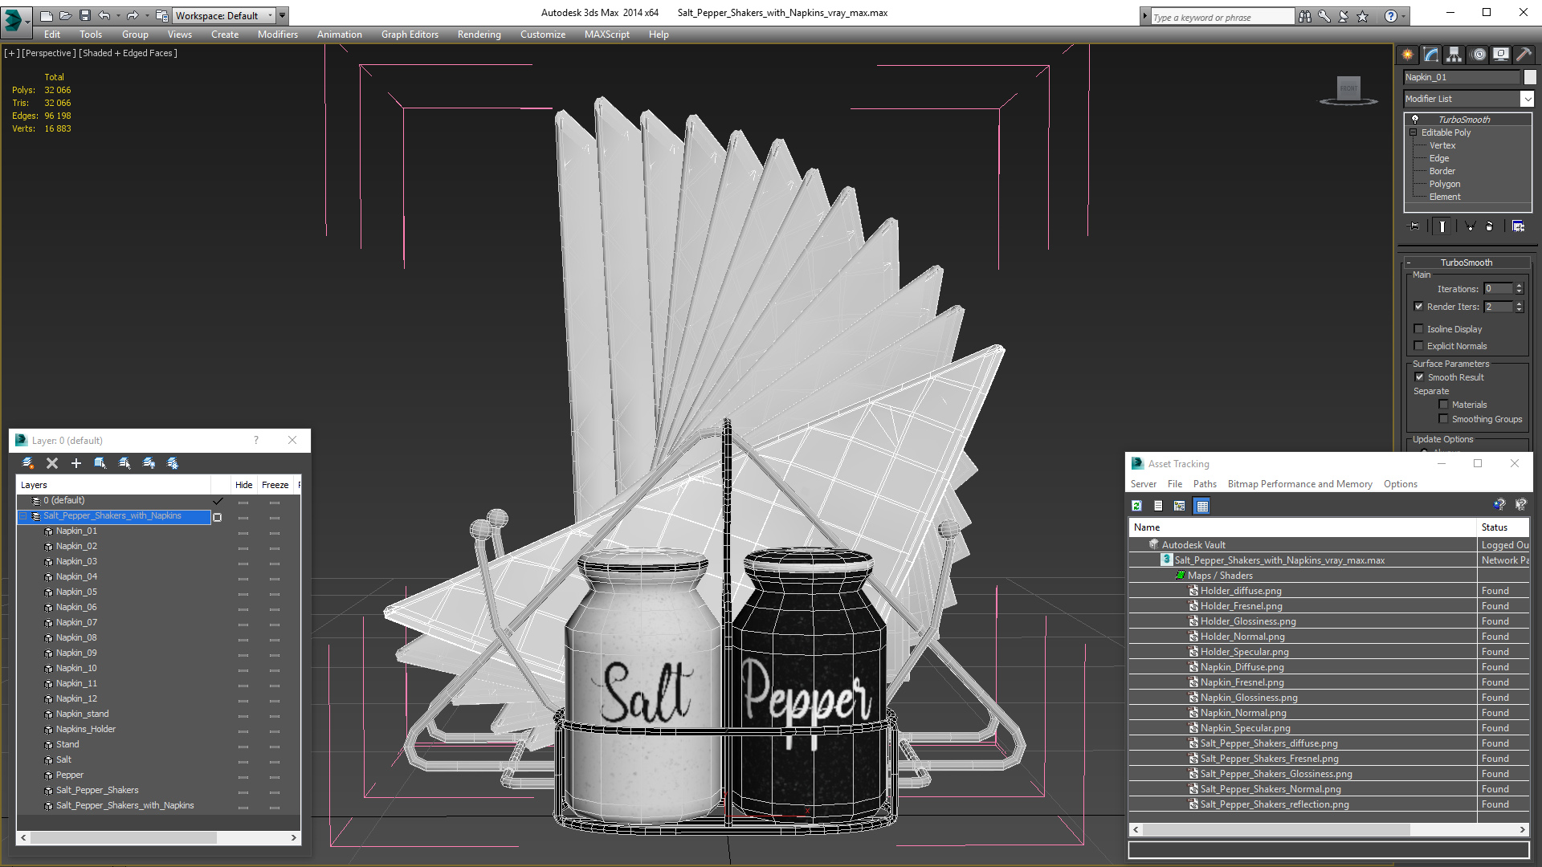
Task: Open the Display command panel tab
Action: [x=1500, y=55]
